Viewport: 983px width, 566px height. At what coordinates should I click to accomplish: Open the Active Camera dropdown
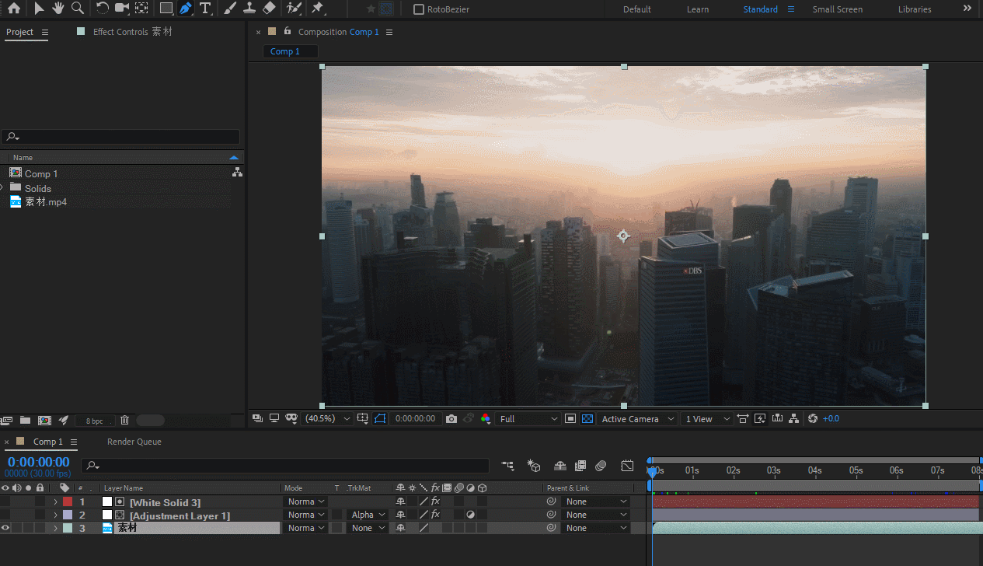click(637, 419)
